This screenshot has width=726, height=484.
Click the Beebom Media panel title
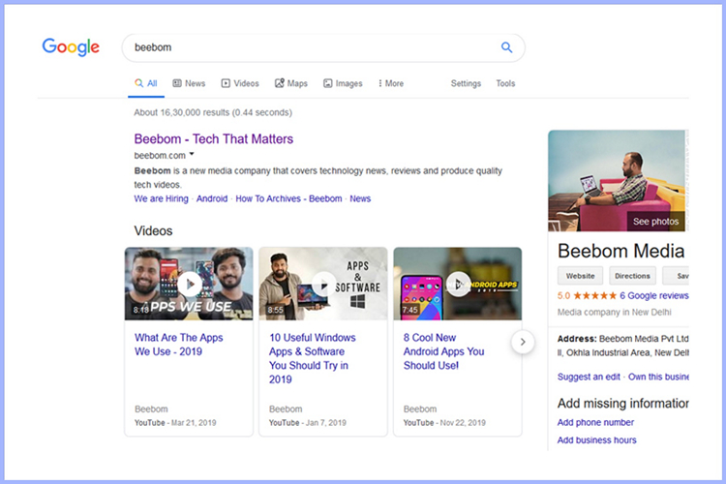pyautogui.click(x=620, y=251)
